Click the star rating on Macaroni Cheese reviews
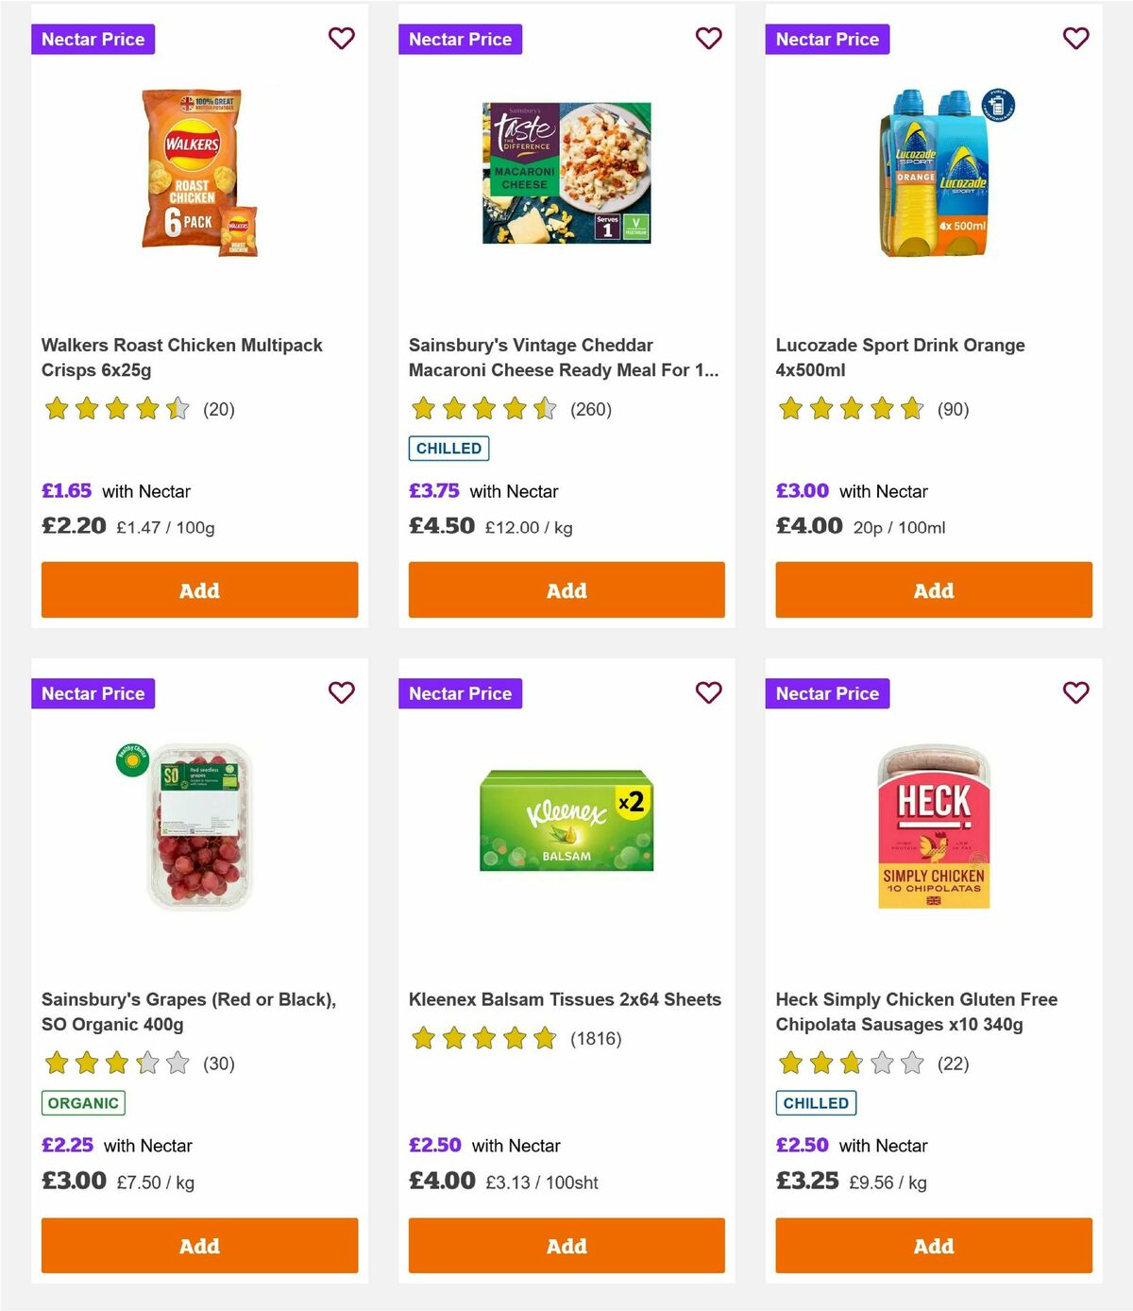 (483, 409)
